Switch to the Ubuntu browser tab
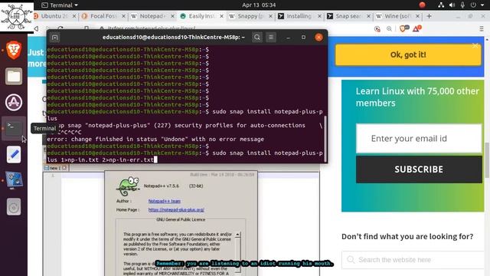The height and width of the screenshot is (276, 490). click(54, 16)
